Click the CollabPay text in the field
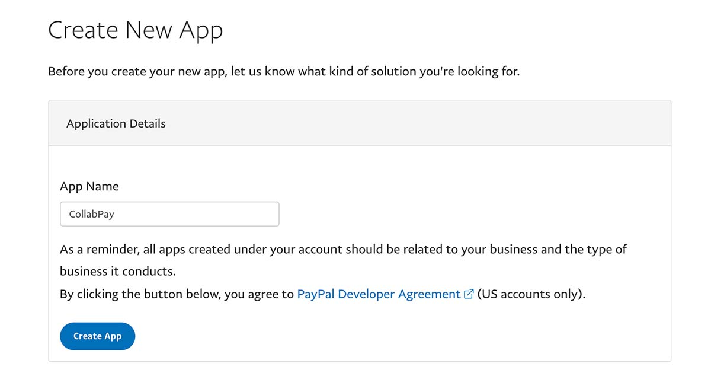 pyautogui.click(x=91, y=214)
